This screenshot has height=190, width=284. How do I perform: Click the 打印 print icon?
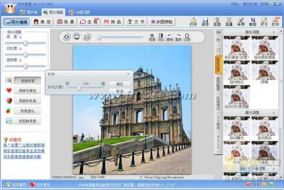tap(275, 22)
